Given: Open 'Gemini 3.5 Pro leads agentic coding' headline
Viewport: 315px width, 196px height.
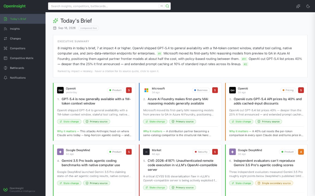Looking at the screenshot, I should pyautogui.click(x=91, y=163).
